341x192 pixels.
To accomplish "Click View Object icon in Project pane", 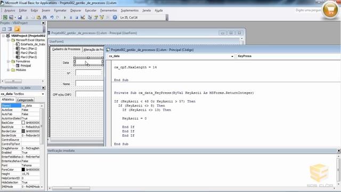I will (10, 29).
